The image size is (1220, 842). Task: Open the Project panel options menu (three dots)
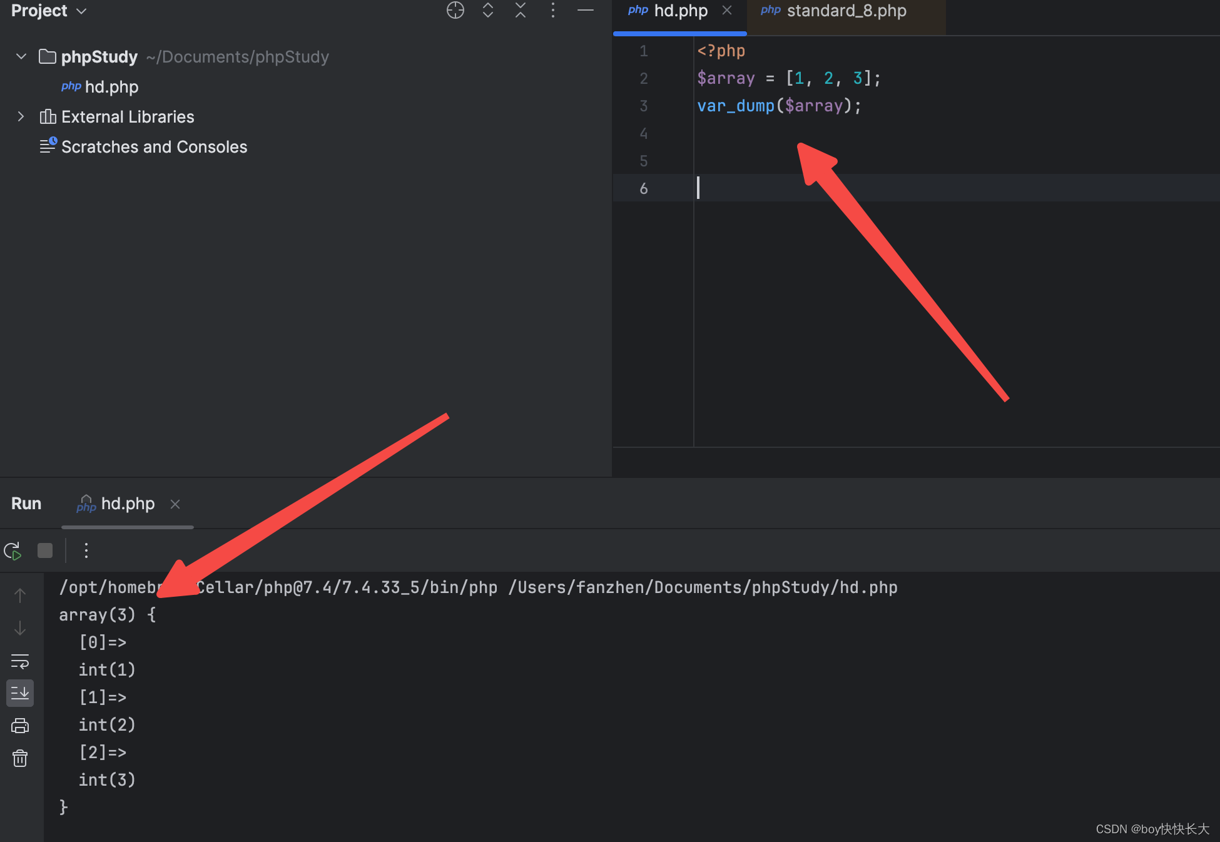pos(553,11)
